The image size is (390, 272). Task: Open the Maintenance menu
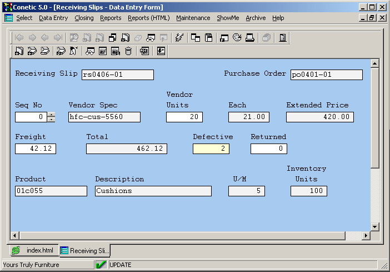(193, 18)
